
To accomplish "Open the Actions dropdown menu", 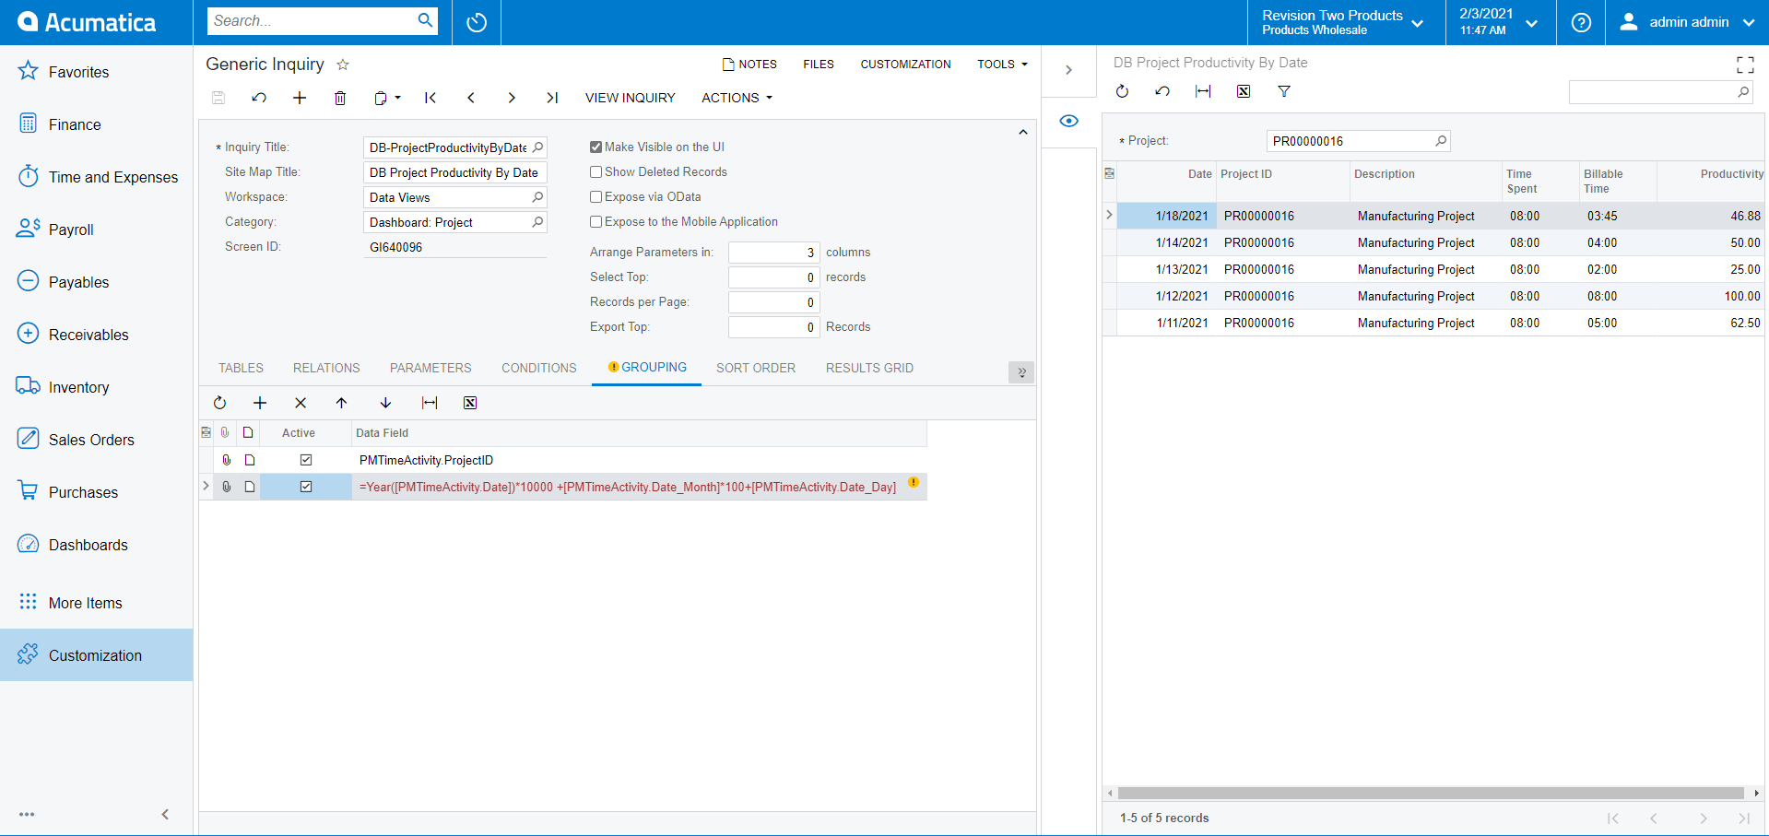I will pyautogui.click(x=737, y=98).
